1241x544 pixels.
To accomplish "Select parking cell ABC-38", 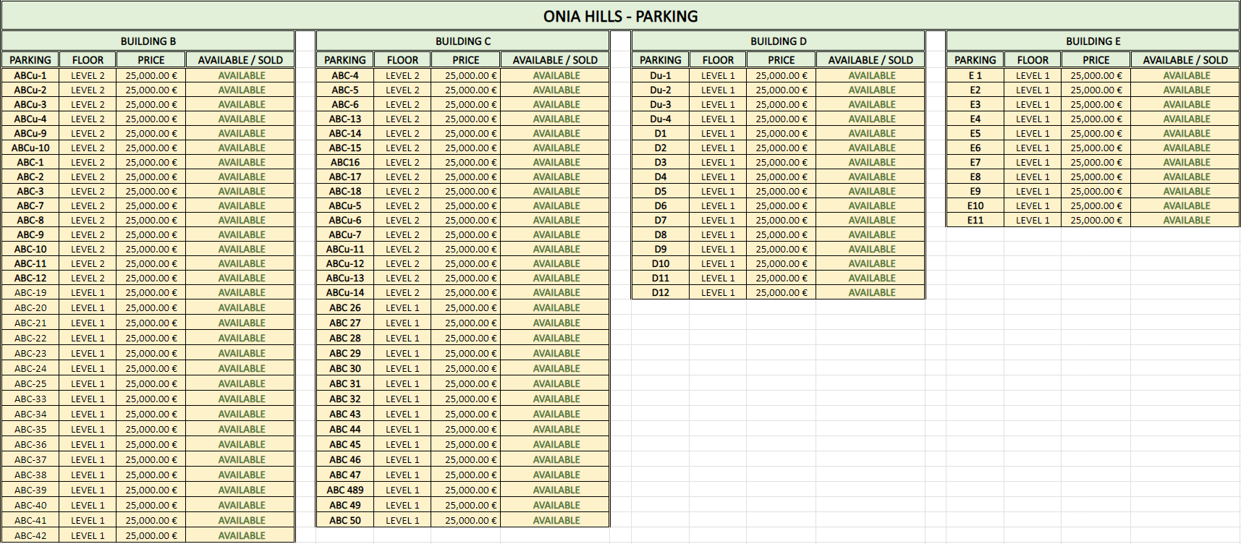I will tap(30, 475).
